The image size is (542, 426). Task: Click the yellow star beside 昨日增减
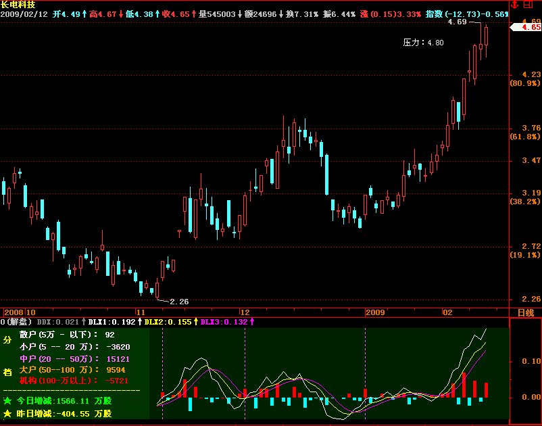click(7, 413)
